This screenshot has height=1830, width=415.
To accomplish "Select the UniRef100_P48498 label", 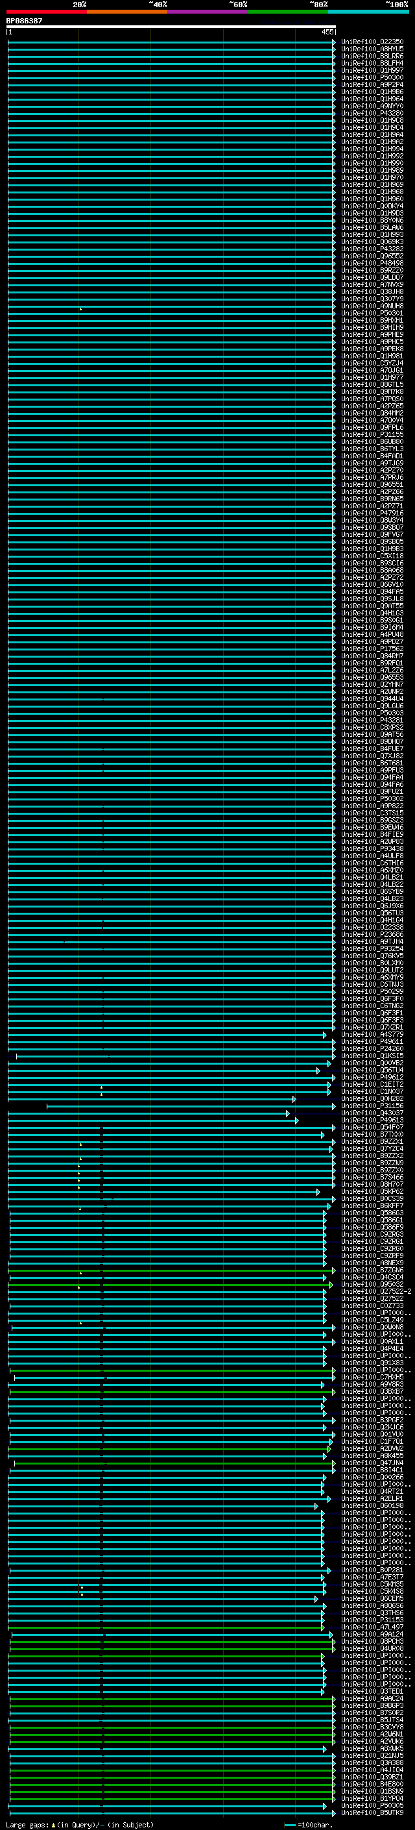I will pyautogui.click(x=372, y=263).
